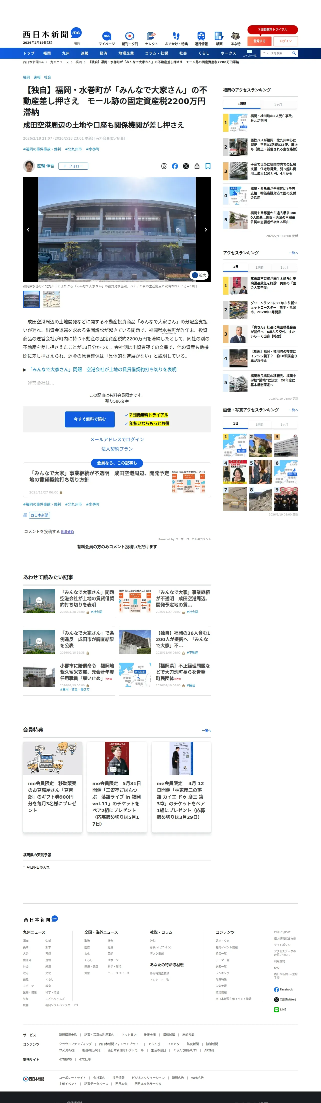Click the 西日本新聞 source tag
Screen dimensions: 321x1103
click(39, 515)
